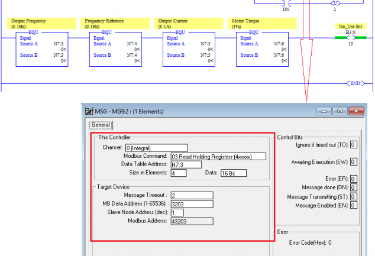Image resolution: width=375 pixels, height=256 pixels.
Task: Click Source B address N7:6
Action: [279, 55]
